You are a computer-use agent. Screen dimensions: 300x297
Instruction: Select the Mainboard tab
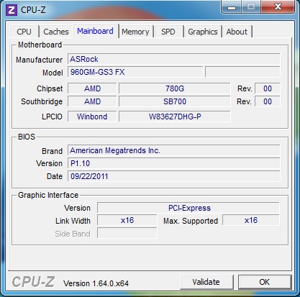click(95, 31)
